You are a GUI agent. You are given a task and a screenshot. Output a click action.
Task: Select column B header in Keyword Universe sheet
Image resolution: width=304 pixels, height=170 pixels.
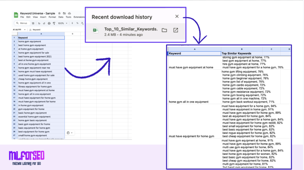tap(72, 34)
